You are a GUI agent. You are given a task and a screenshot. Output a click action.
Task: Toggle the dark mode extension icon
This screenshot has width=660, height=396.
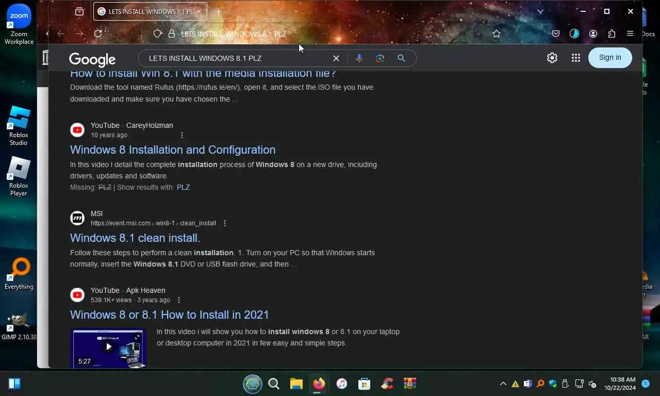574,34
